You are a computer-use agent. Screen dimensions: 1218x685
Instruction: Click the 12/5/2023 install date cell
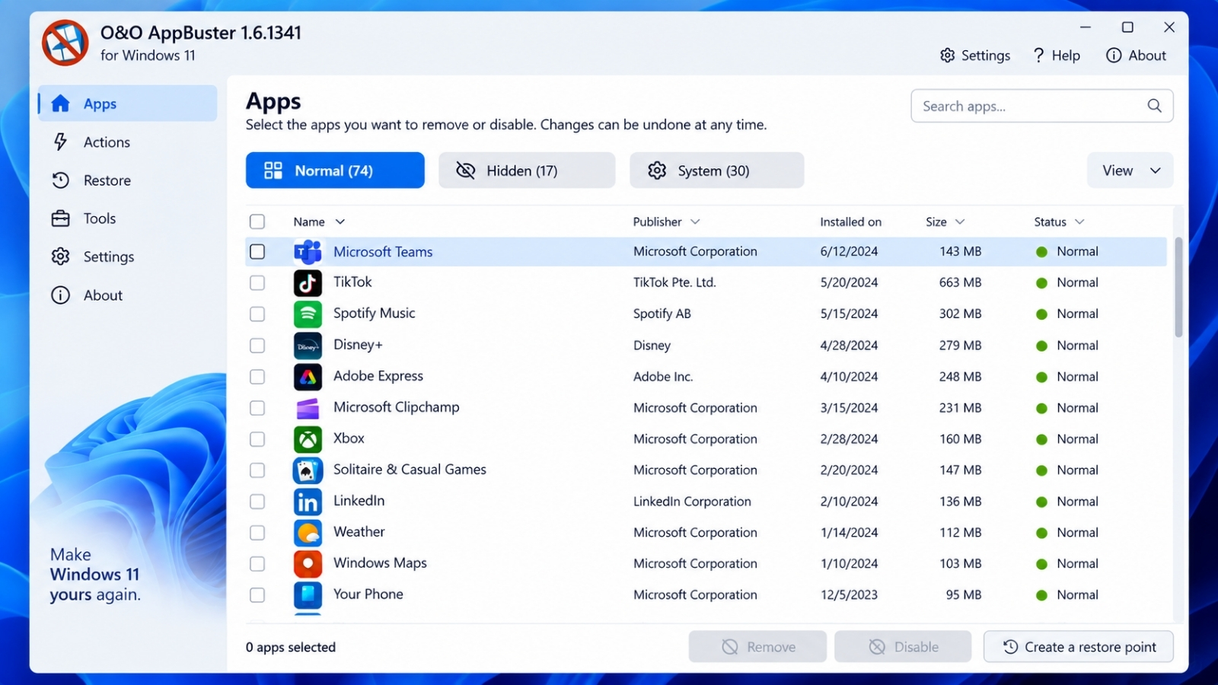pos(849,595)
